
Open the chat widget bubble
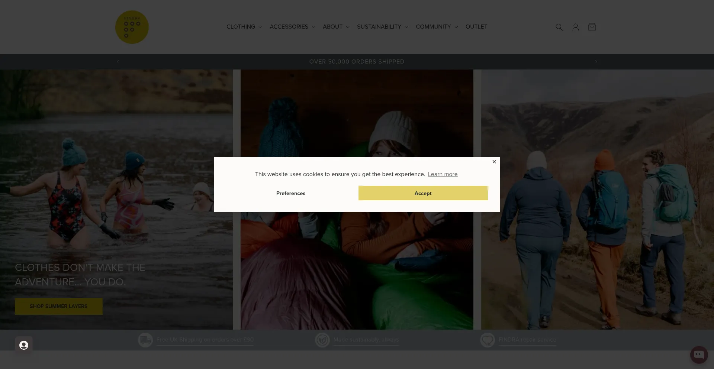click(x=699, y=355)
